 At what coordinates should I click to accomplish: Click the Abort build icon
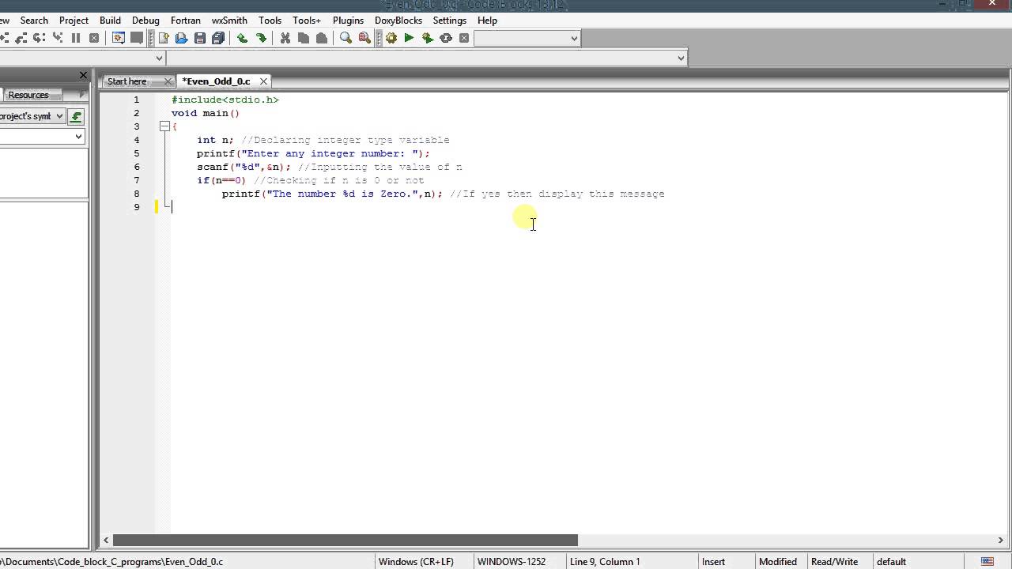tap(464, 38)
